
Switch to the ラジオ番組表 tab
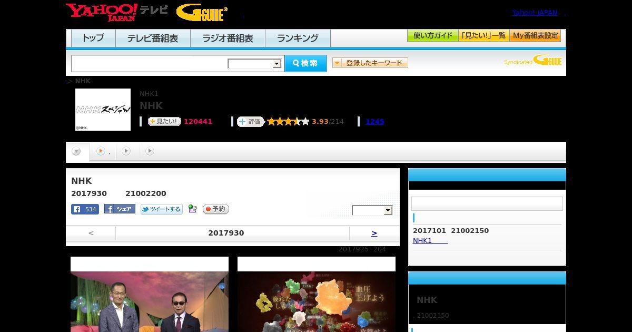(x=228, y=38)
